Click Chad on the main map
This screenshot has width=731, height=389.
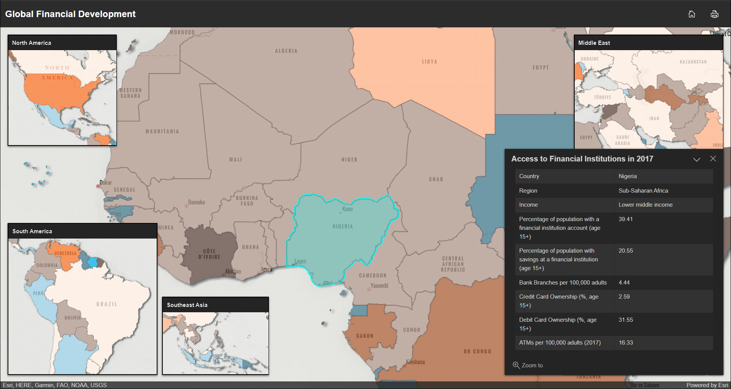tap(437, 179)
